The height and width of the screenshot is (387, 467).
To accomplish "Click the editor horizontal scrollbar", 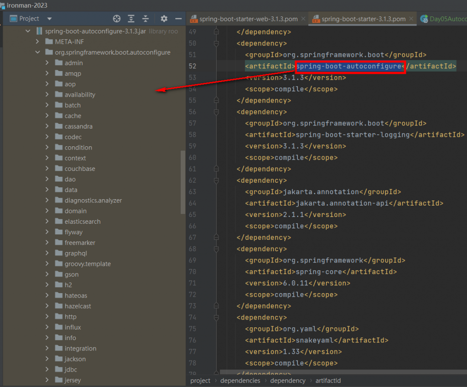I will coord(343,372).
